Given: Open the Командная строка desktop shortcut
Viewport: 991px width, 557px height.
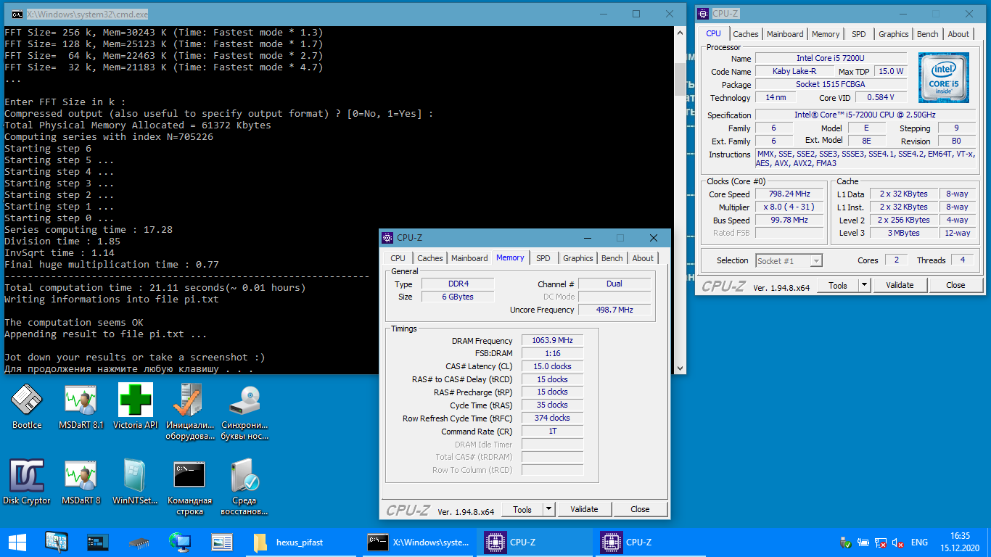Looking at the screenshot, I should click(x=190, y=487).
